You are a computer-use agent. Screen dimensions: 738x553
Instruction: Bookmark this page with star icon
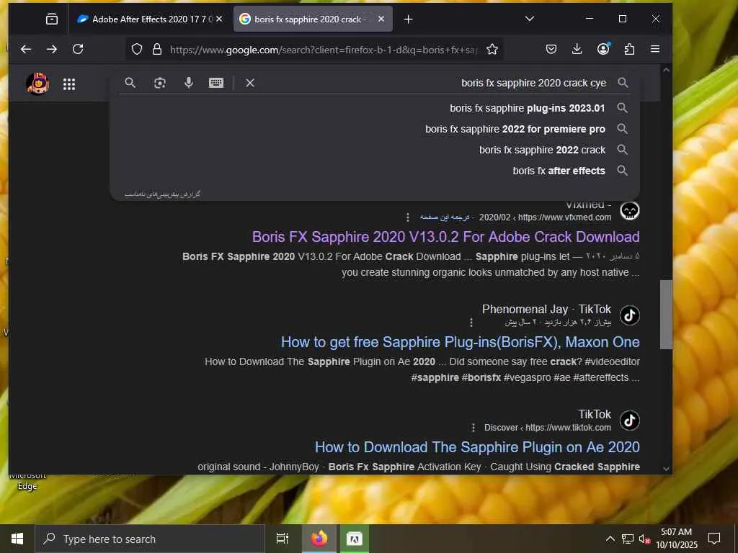(x=492, y=50)
